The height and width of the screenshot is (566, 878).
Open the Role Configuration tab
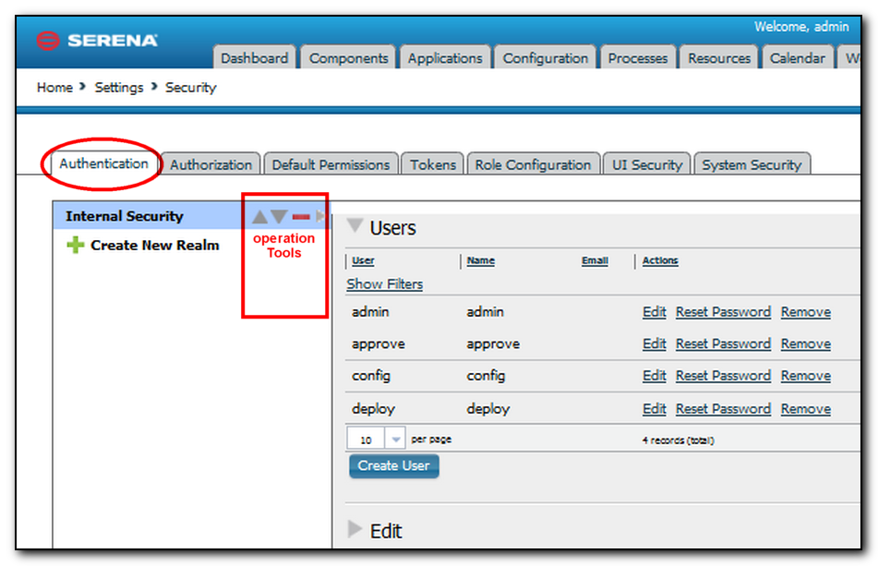533,165
